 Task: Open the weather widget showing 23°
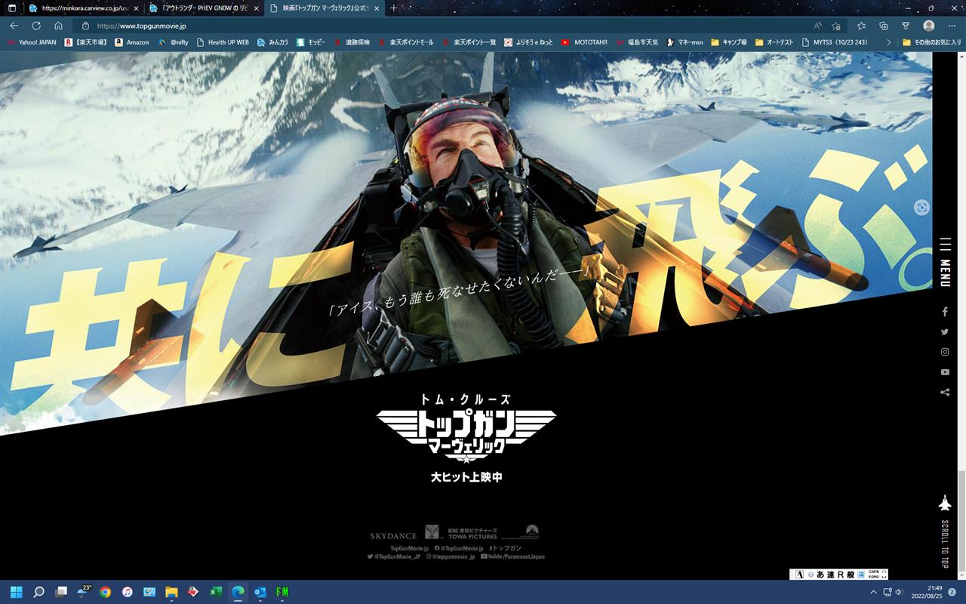click(84, 592)
